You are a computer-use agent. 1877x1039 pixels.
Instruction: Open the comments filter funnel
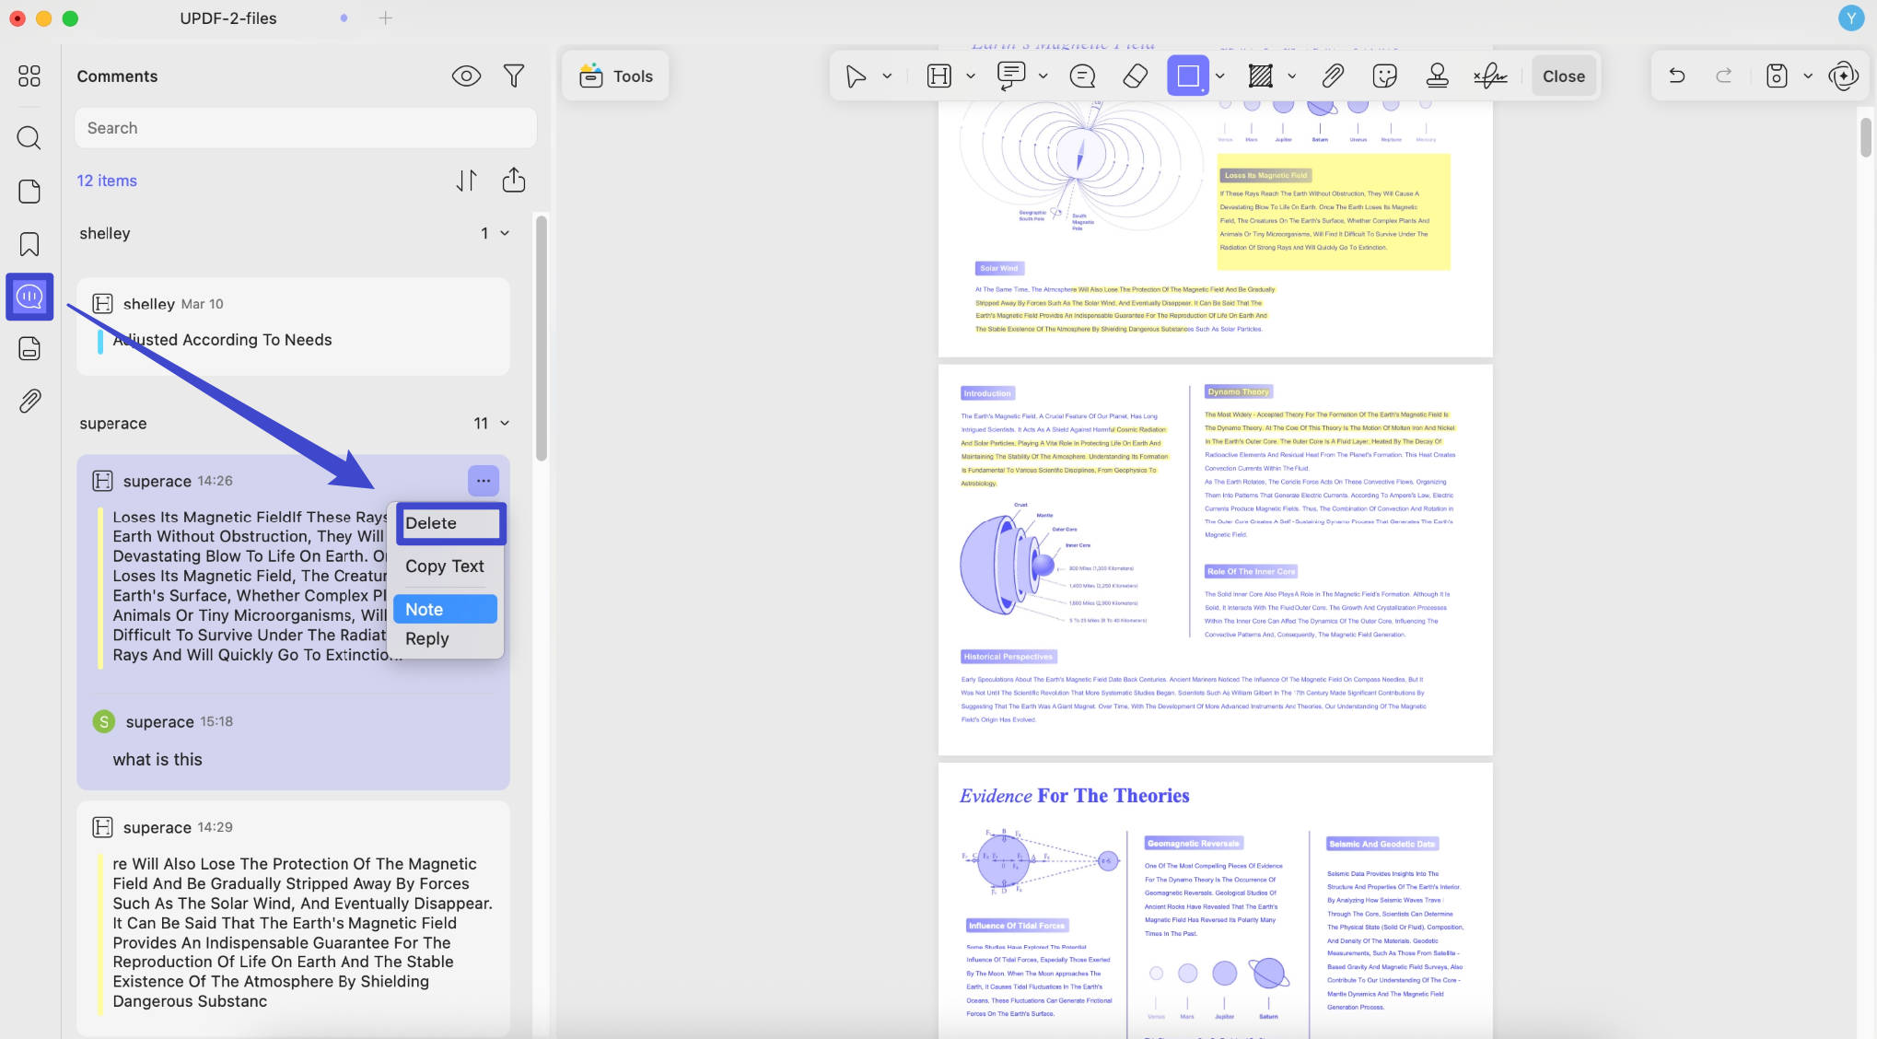(514, 76)
